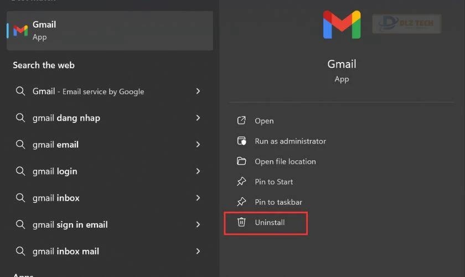The image size is (465, 277).
Task: Click search icon beside 'Gmail - Email service by Google'
Action: pos(20,91)
